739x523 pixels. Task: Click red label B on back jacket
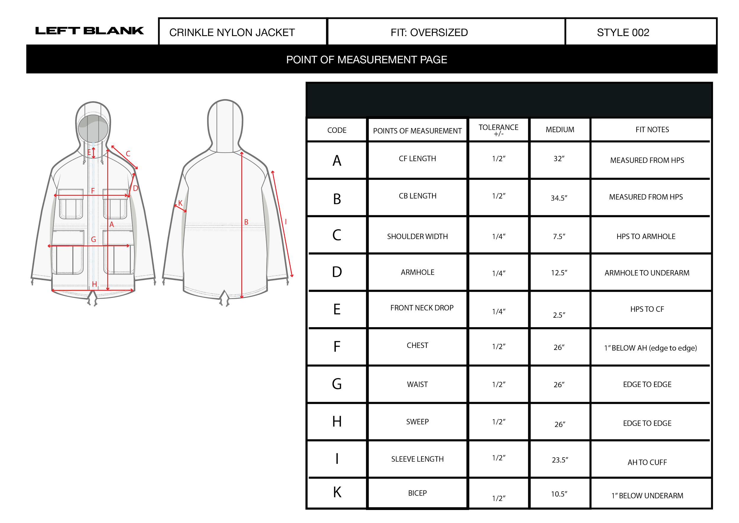pos(246,222)
